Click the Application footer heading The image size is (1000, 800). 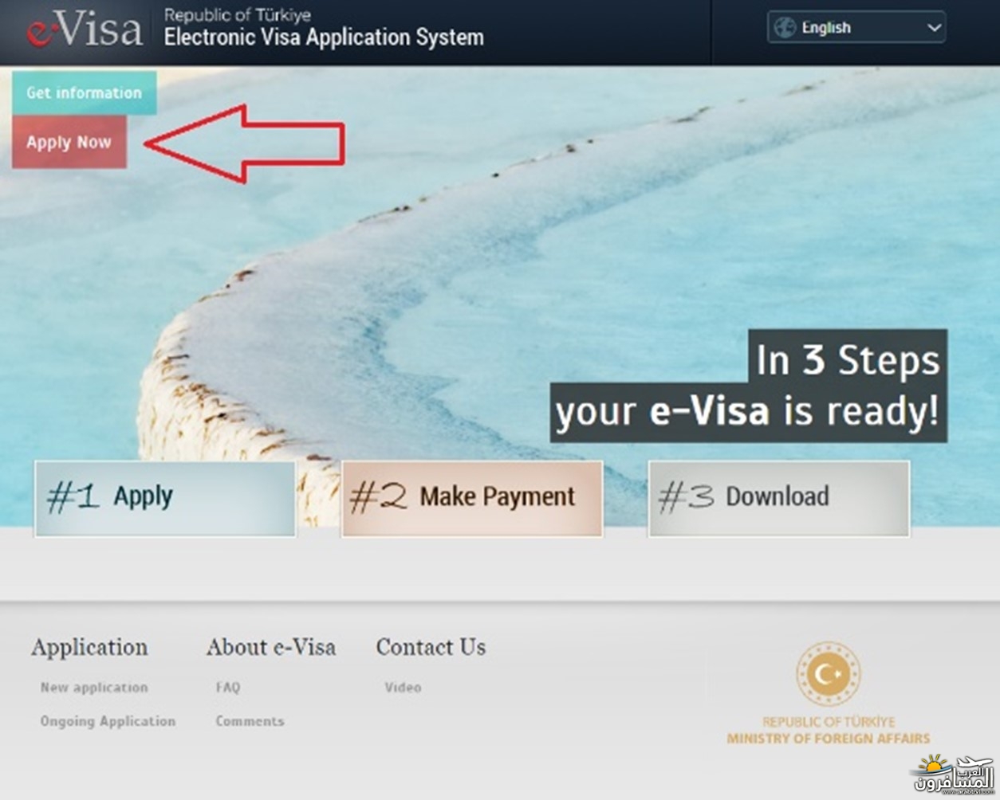(x=89, y=647)
